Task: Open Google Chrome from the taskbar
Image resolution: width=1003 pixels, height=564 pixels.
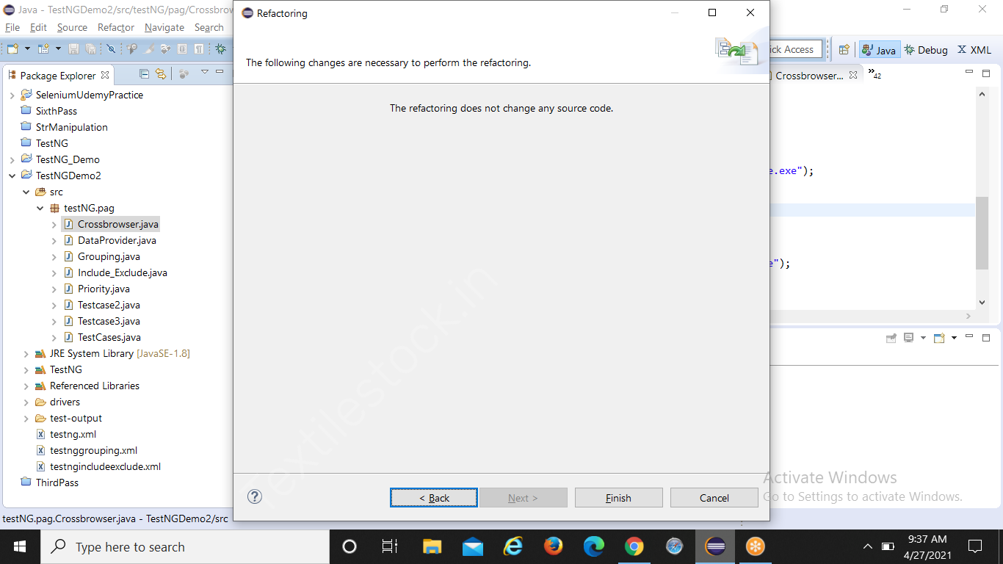Action: 634,546
